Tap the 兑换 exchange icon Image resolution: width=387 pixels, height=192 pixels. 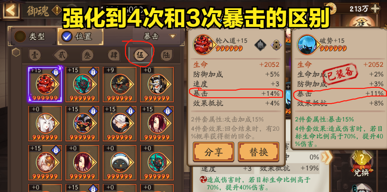click(361, 163)
